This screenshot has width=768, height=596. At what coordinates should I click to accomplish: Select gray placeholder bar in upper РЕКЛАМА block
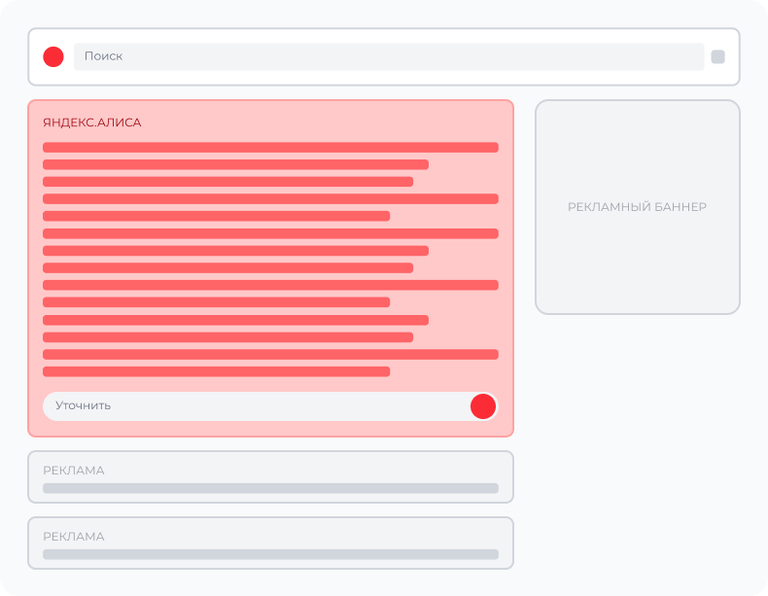point(270,488)
